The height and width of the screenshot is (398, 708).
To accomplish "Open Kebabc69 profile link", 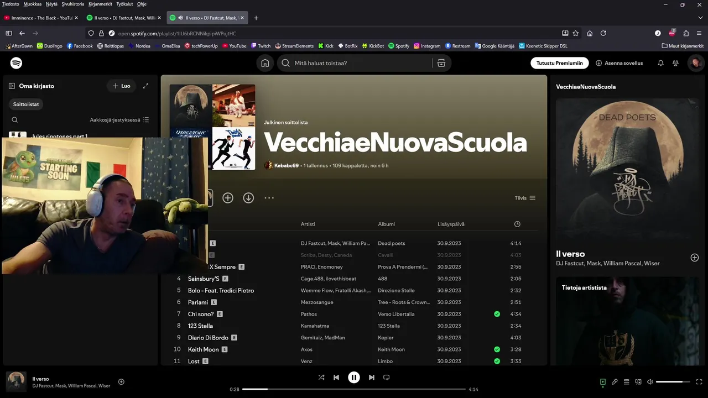I will click(x=286, y=165).
